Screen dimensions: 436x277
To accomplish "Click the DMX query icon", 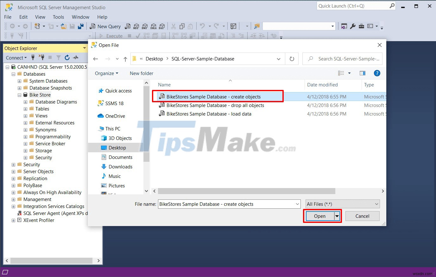I will [145, 26].
